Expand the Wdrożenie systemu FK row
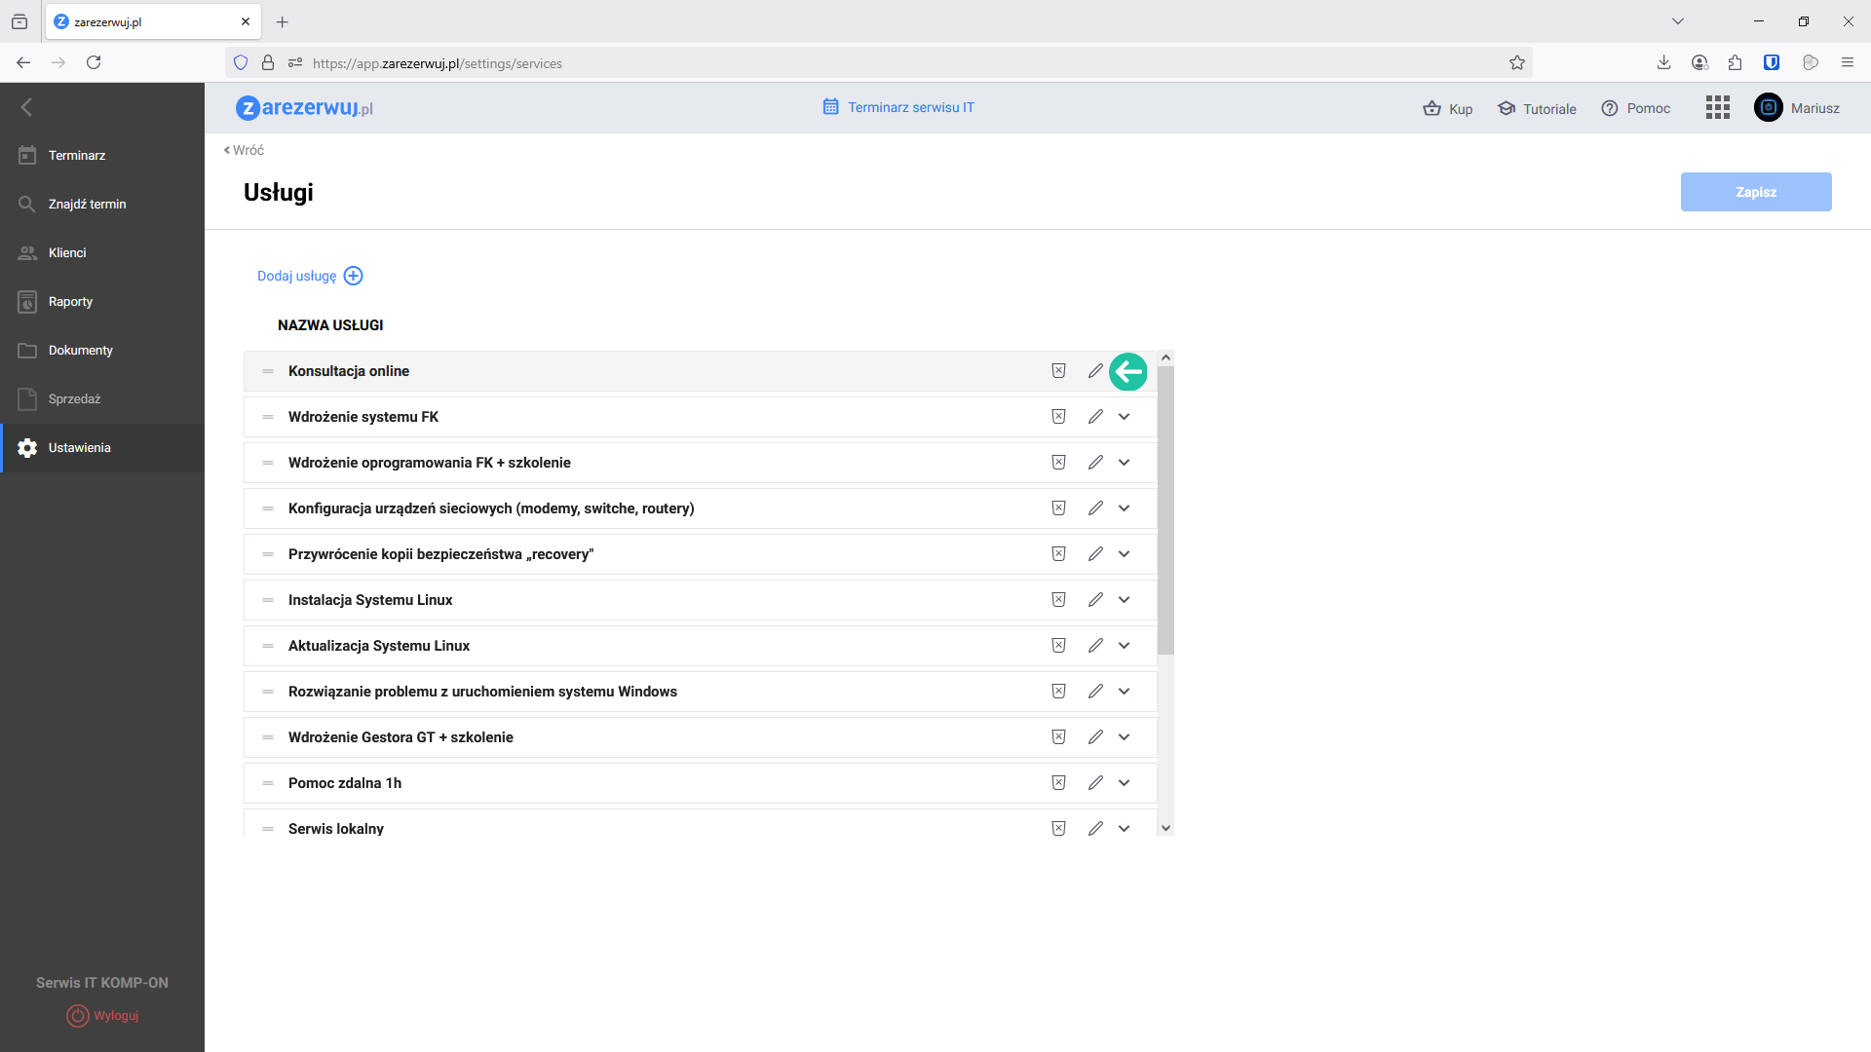 point(1125,417)
